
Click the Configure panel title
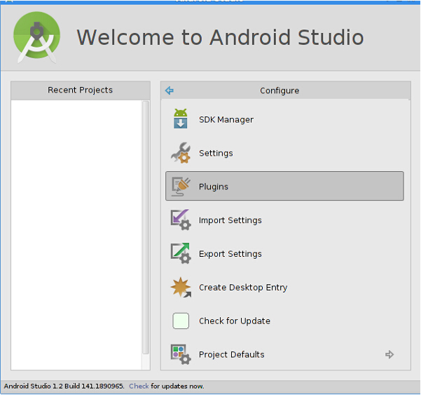click(279, 91)
